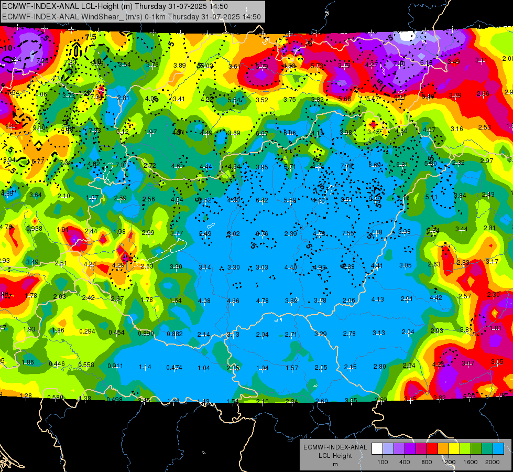
Task: Click the grid point value '4.42'
Action: click(435, 298)
